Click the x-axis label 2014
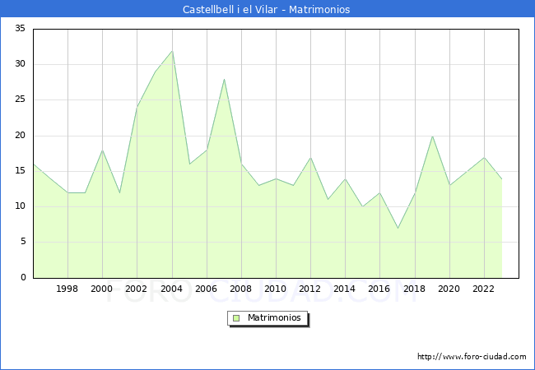This screenshot has width=535, height=370. point(345,289)
